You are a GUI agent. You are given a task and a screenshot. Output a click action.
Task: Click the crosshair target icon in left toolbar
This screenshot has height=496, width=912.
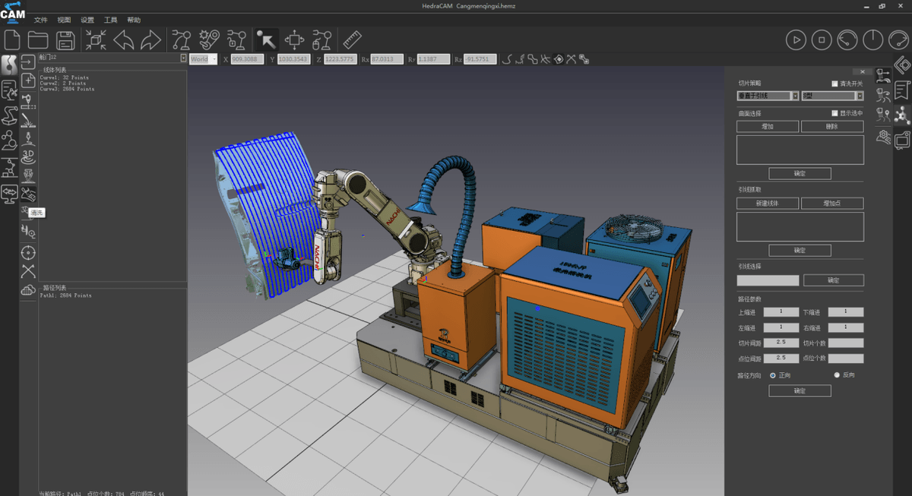pos(28,252)
